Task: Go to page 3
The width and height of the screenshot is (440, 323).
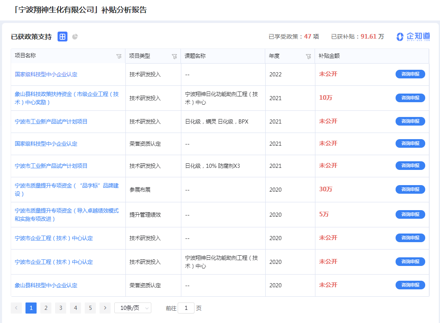Action: (x=60, y=308)
